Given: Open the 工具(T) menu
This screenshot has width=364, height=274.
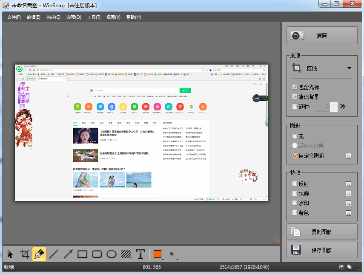Looking at the screenshot, I should pos(94,17).
